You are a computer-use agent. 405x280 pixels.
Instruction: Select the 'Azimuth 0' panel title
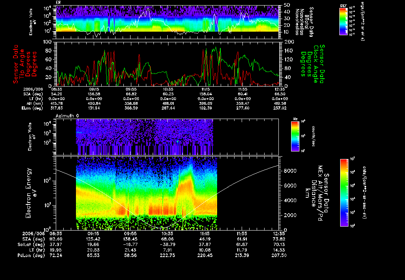(67, 116)
